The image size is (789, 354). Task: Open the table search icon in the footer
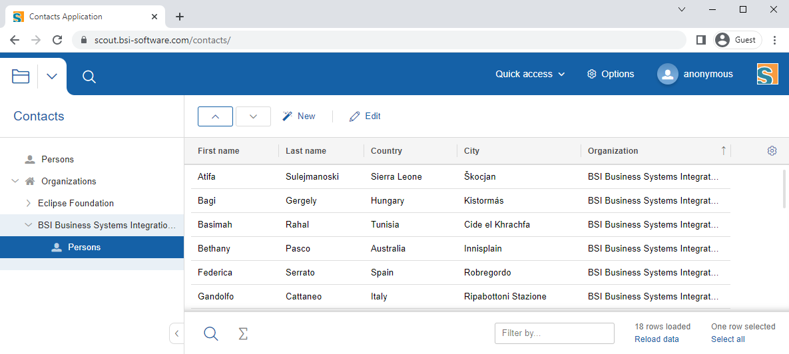pyautogui.click(x=211, y=334)
